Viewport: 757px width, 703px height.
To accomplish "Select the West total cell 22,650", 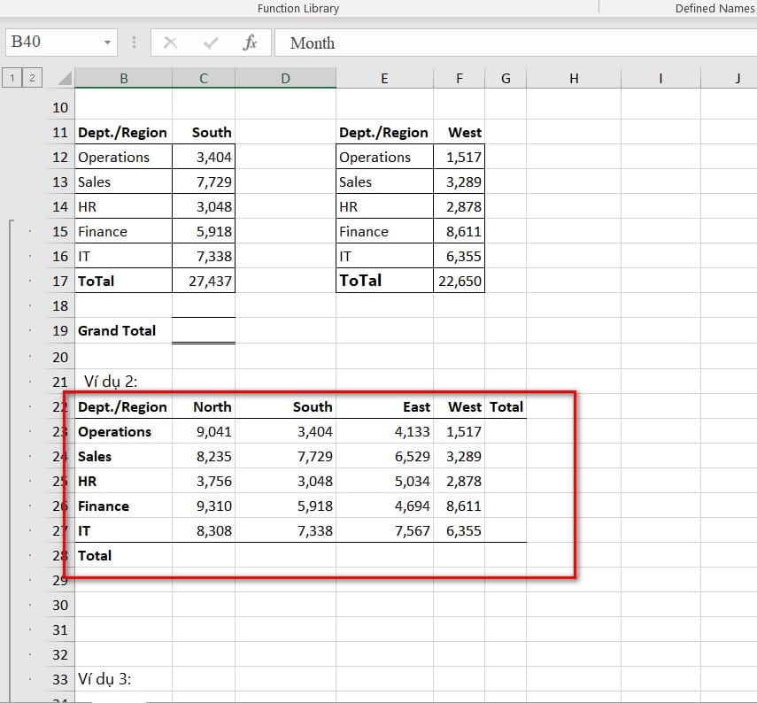I will pos(459,281).
